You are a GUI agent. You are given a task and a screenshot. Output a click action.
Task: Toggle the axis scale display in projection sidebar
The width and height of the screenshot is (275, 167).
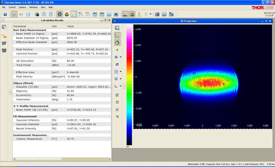pos(117,35)
